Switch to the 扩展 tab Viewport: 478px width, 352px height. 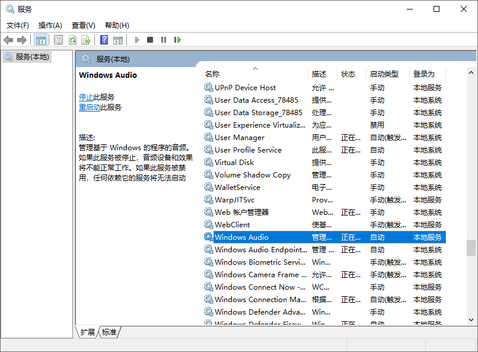pos(88,332)
